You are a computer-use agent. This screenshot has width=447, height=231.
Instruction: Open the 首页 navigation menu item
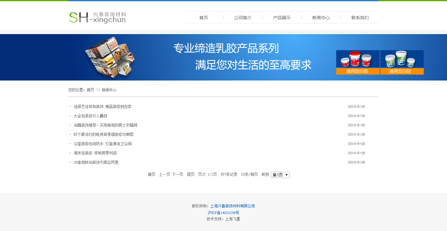(204, 18)
